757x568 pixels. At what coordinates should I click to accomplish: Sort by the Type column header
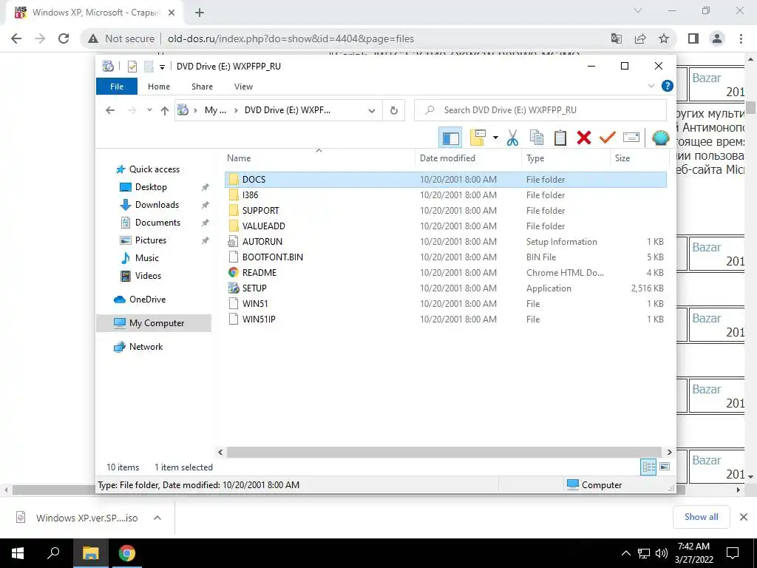click(566, 158)
